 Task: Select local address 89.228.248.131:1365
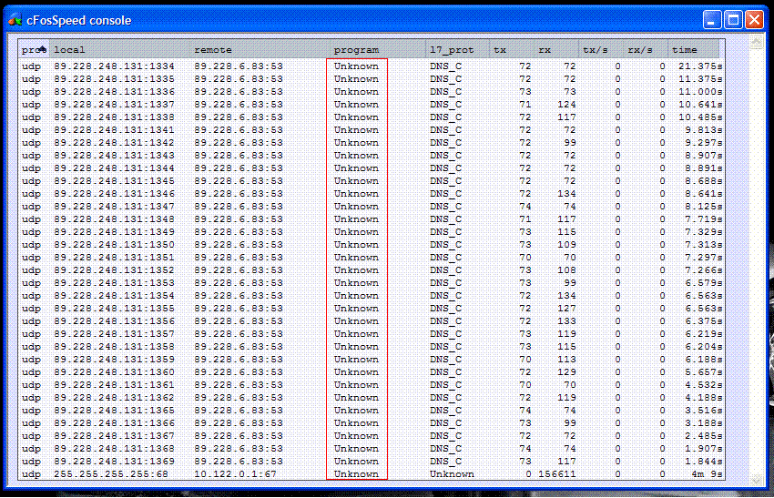click(x=114, y=411)
